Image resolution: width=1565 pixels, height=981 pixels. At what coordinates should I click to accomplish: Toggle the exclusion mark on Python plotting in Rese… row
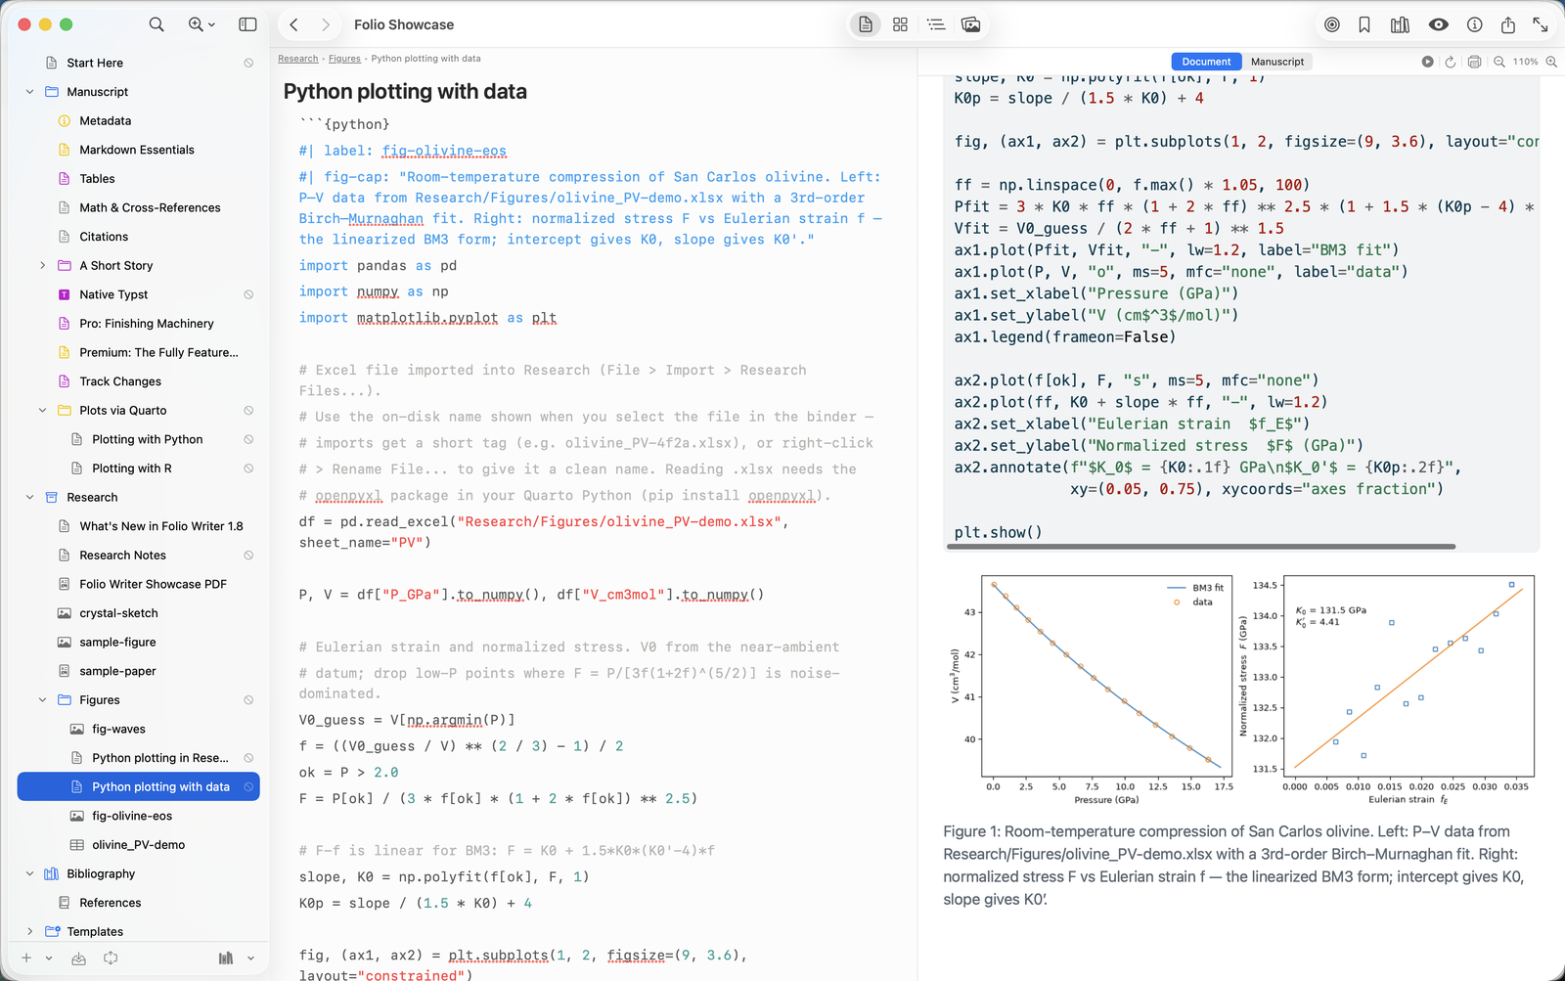tap(248, 758)
